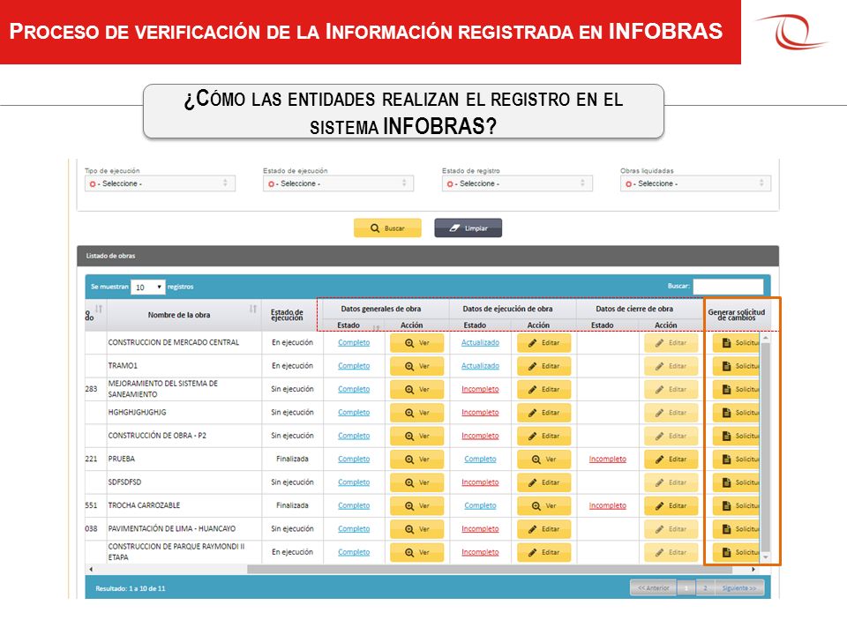Edit execution data for HGHGHJGHJGHJG
The height and width of the screenshot is (635, 847).
[x=543, y=413]
